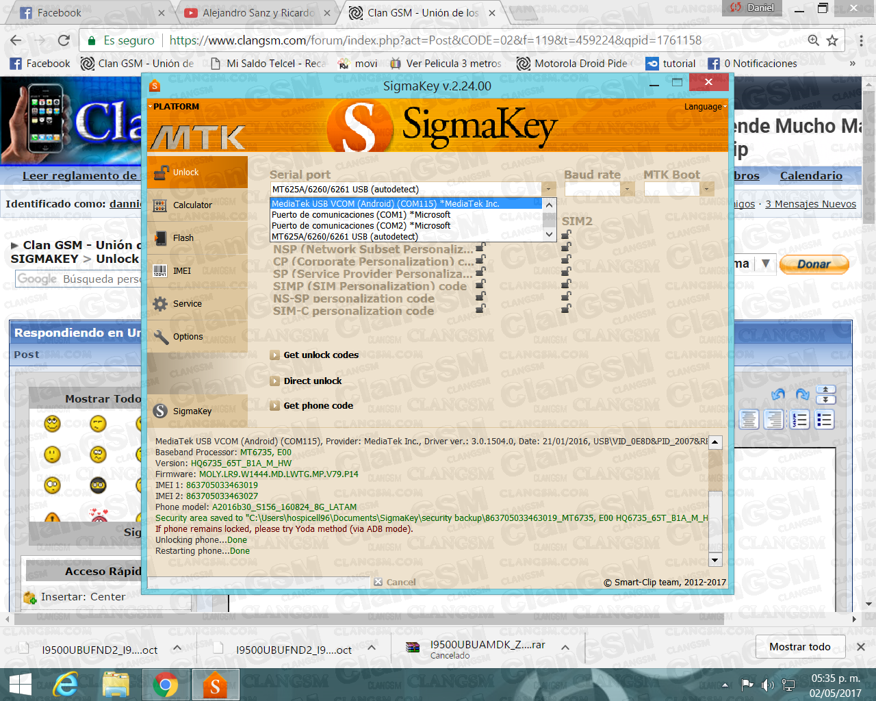This screenshot has height=701, width=876.
Task: Open Windows Start button
Action: click(21, 685)
